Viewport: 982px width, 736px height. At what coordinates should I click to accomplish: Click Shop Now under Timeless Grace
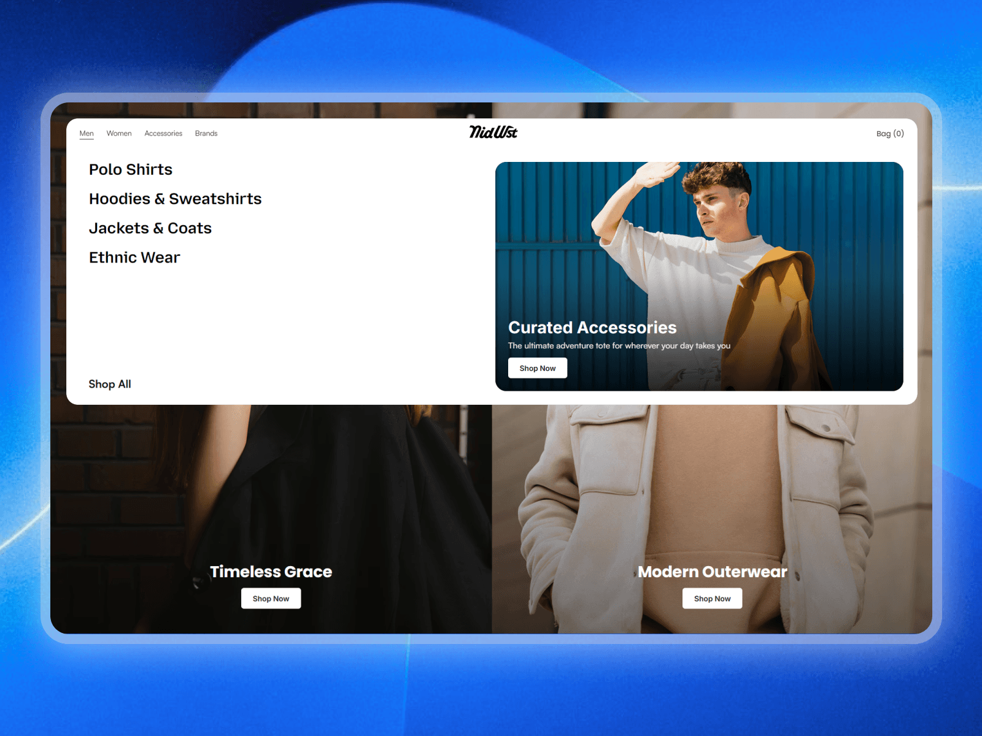pos(271,599)
